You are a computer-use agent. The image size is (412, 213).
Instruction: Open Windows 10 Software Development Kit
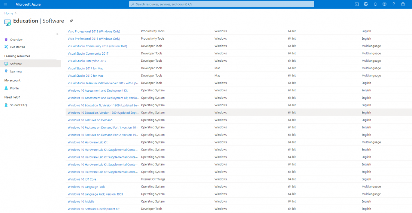[94, 209]
